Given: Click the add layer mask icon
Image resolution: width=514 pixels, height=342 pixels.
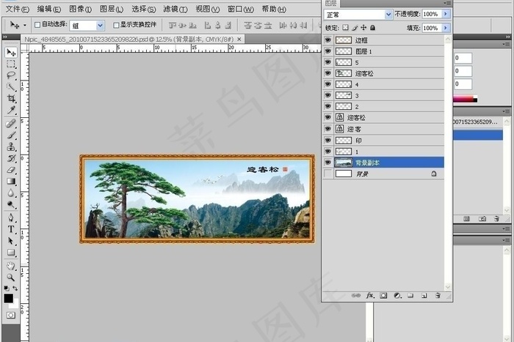Looking at the screenshot, I should point(383,296).
